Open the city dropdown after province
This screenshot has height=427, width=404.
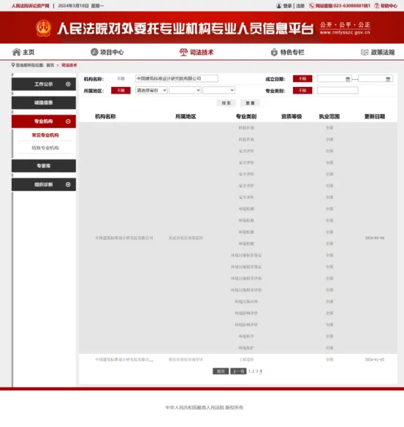coord(185,90)
